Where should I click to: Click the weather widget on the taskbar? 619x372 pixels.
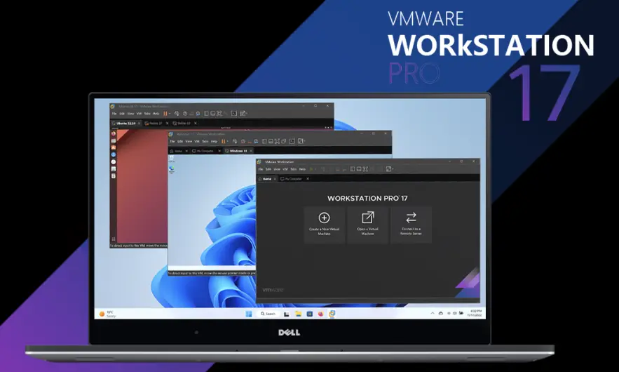[x=107, y=313]
